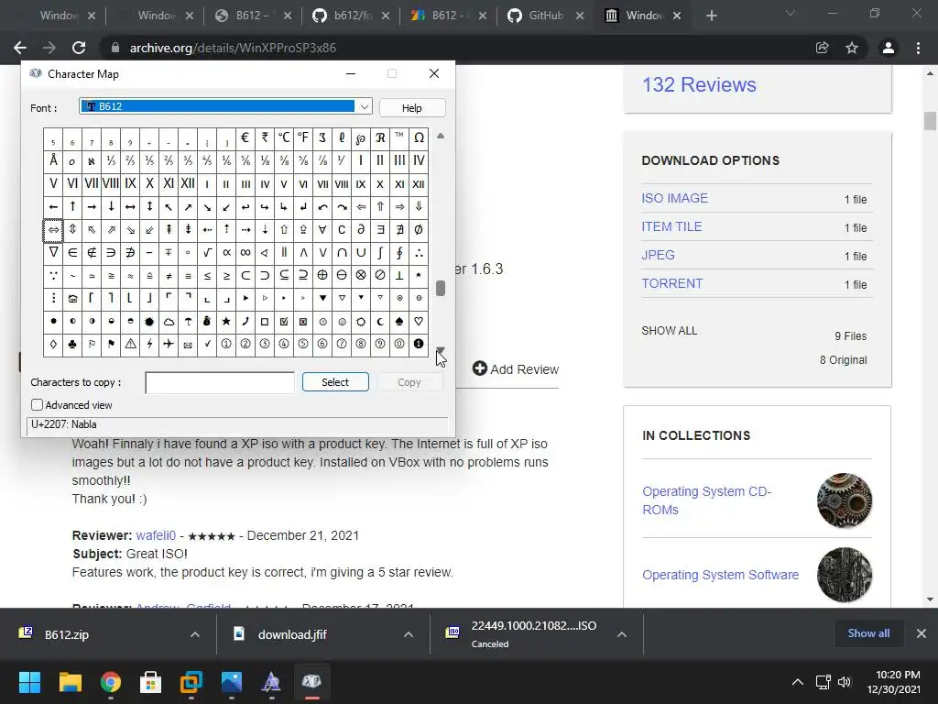Open Chrome's tab search chevron

point(791,13)
